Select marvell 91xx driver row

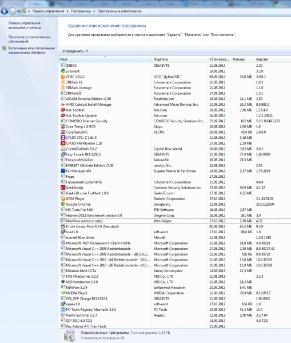(x=175, y=238)
